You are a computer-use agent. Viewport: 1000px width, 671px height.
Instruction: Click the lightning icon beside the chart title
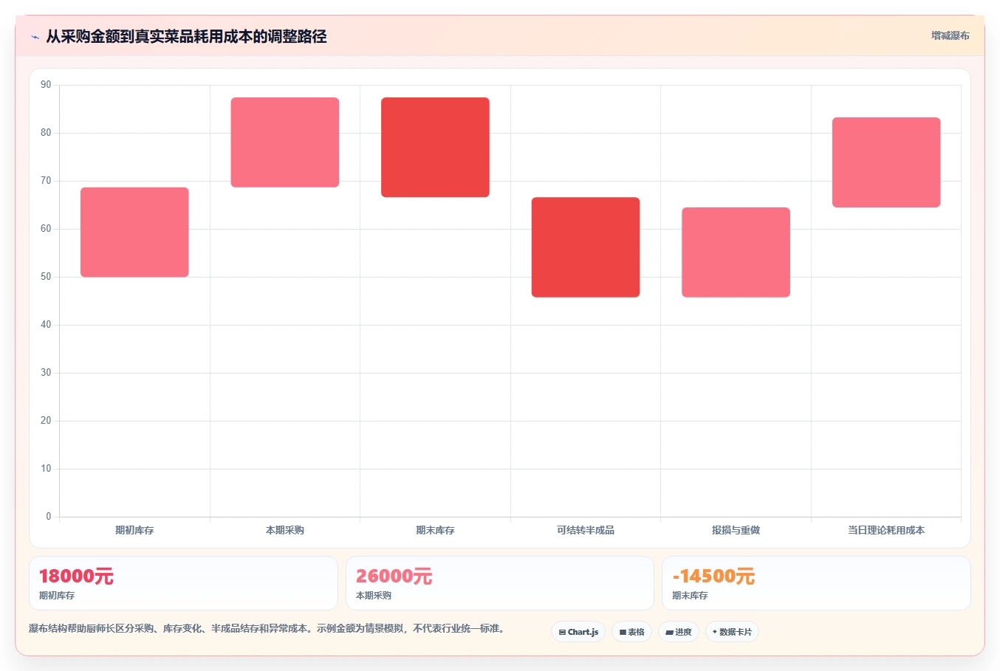35,37
